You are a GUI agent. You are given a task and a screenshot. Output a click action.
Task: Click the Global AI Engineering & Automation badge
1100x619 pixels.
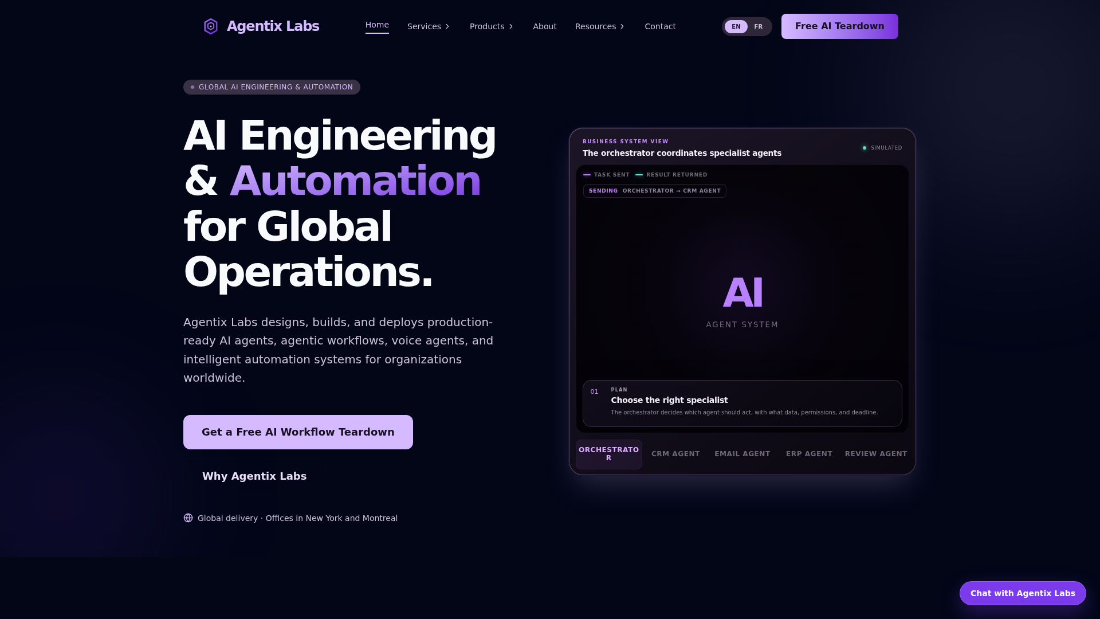[x=272, y=87]
